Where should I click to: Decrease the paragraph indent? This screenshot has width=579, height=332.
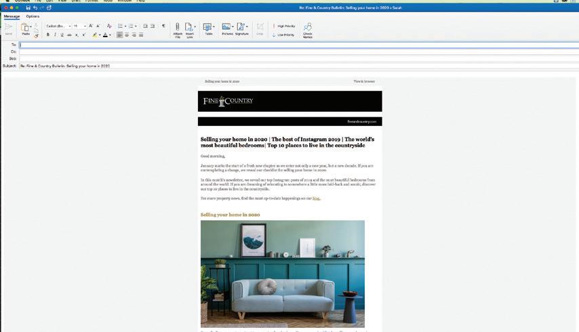145,26
